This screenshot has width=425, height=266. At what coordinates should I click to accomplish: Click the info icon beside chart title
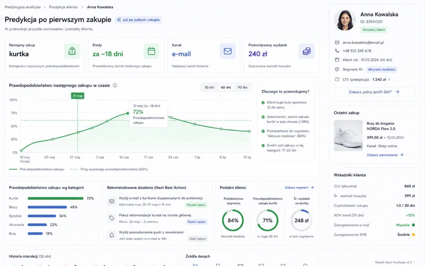tap(115, 86)
